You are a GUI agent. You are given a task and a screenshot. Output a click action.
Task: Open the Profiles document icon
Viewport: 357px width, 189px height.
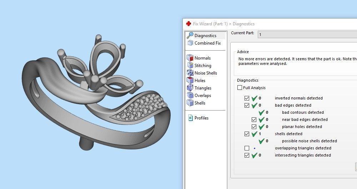click(190, 118)
